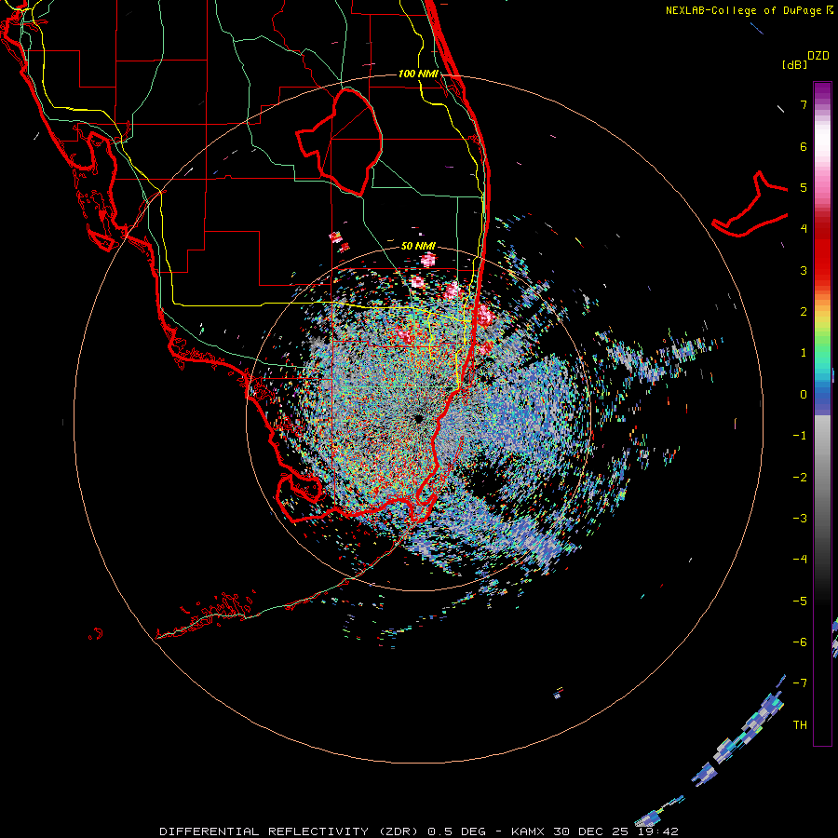Click the [dB] unit label

coord(794,64)
